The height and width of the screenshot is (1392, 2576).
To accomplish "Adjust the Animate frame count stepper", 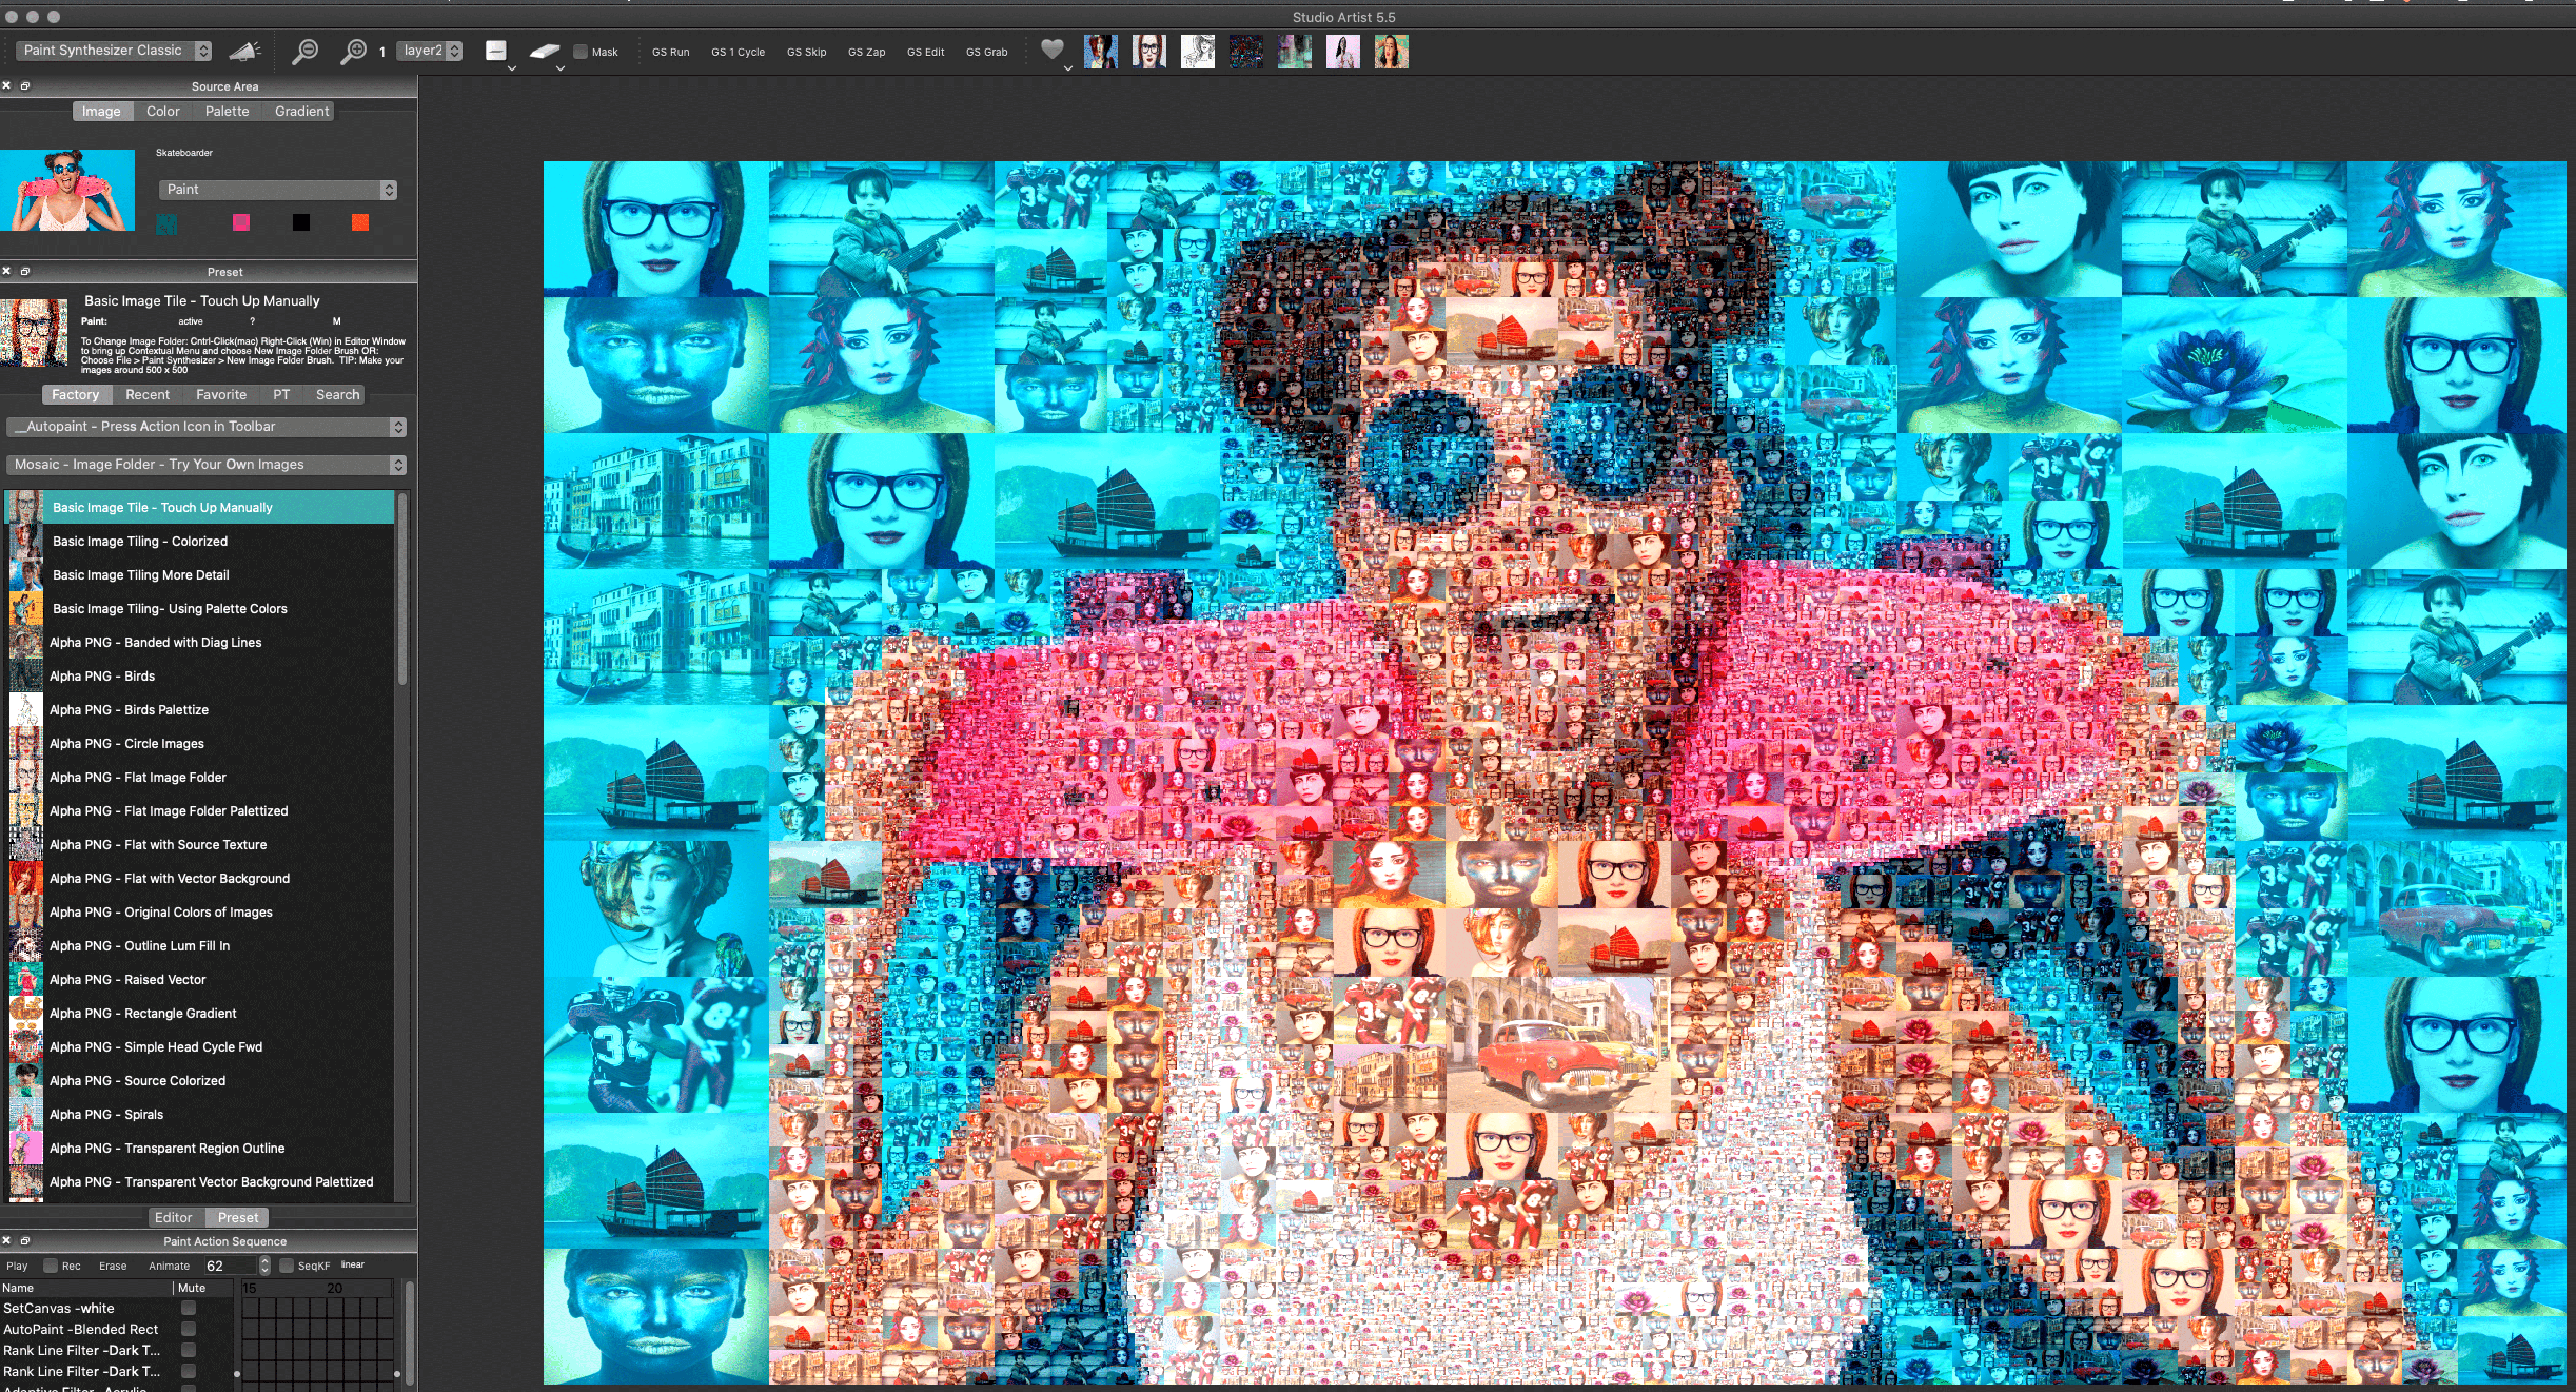I will click(x=265, y=1265).
